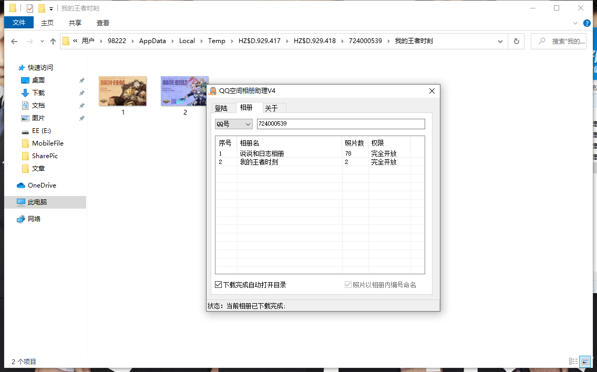Click the QQ number input field
The image size is (597, 372).
pyautogui.click(x=341, y=124)
